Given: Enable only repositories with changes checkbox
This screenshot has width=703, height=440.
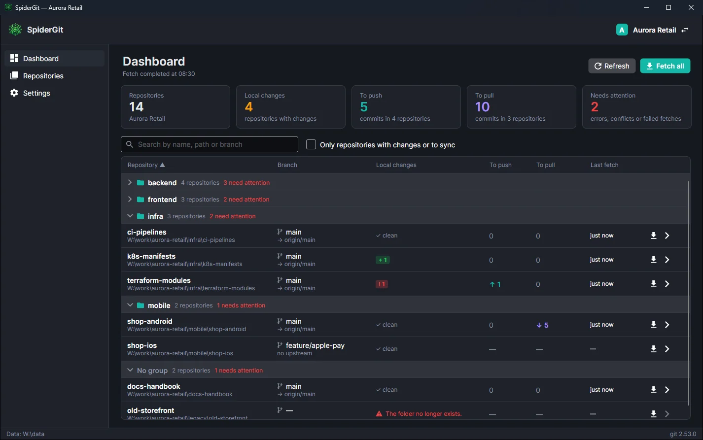Looking at the screenshot, I should point(311,144).
